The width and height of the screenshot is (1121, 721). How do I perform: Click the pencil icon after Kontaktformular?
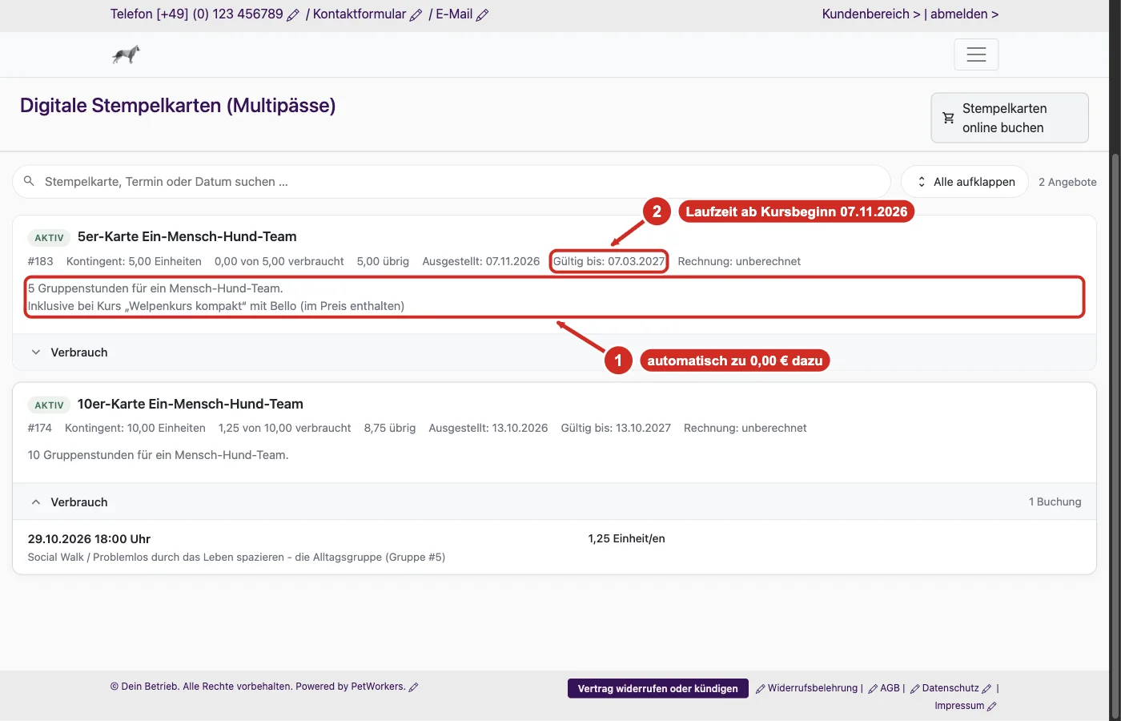click(x=416, y=15)
